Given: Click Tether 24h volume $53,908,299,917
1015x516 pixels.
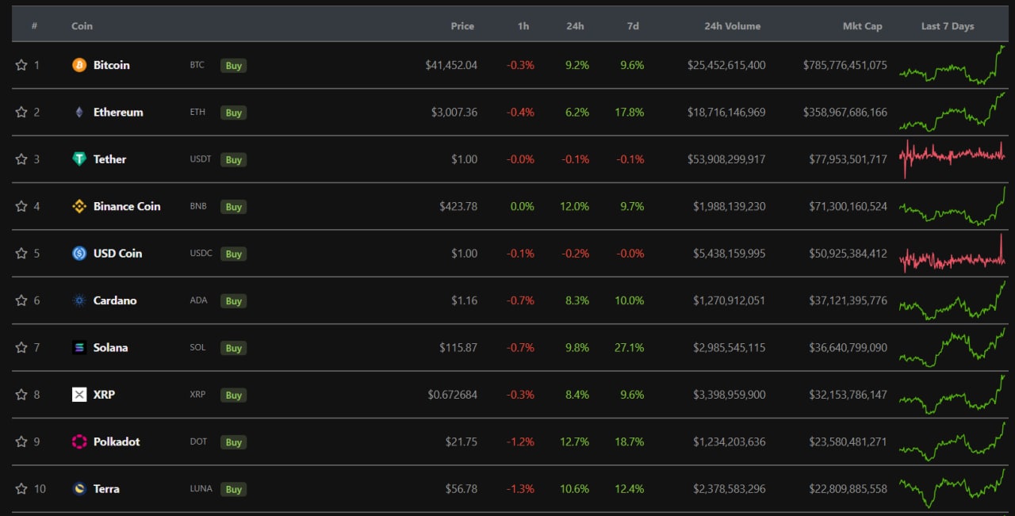Looking at the screenshot, I should coord(727,159).
